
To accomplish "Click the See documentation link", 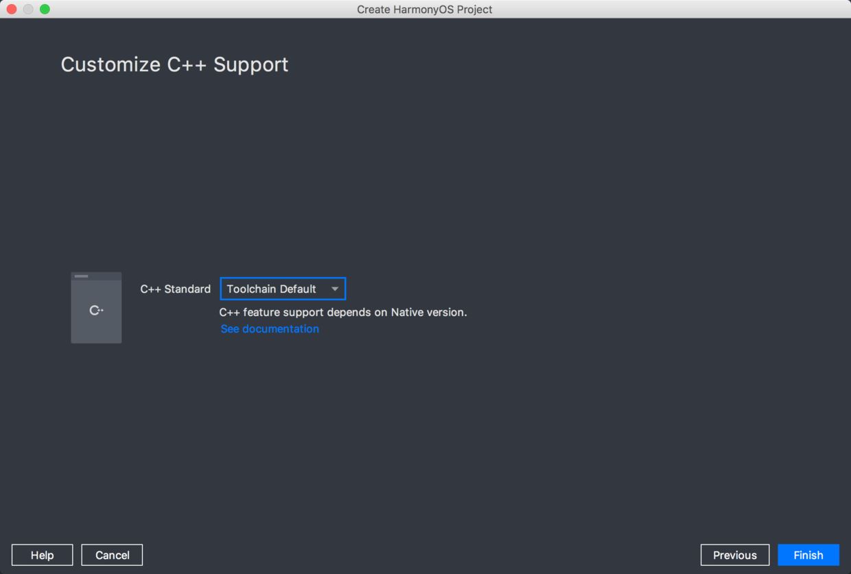I will (270, 328).
